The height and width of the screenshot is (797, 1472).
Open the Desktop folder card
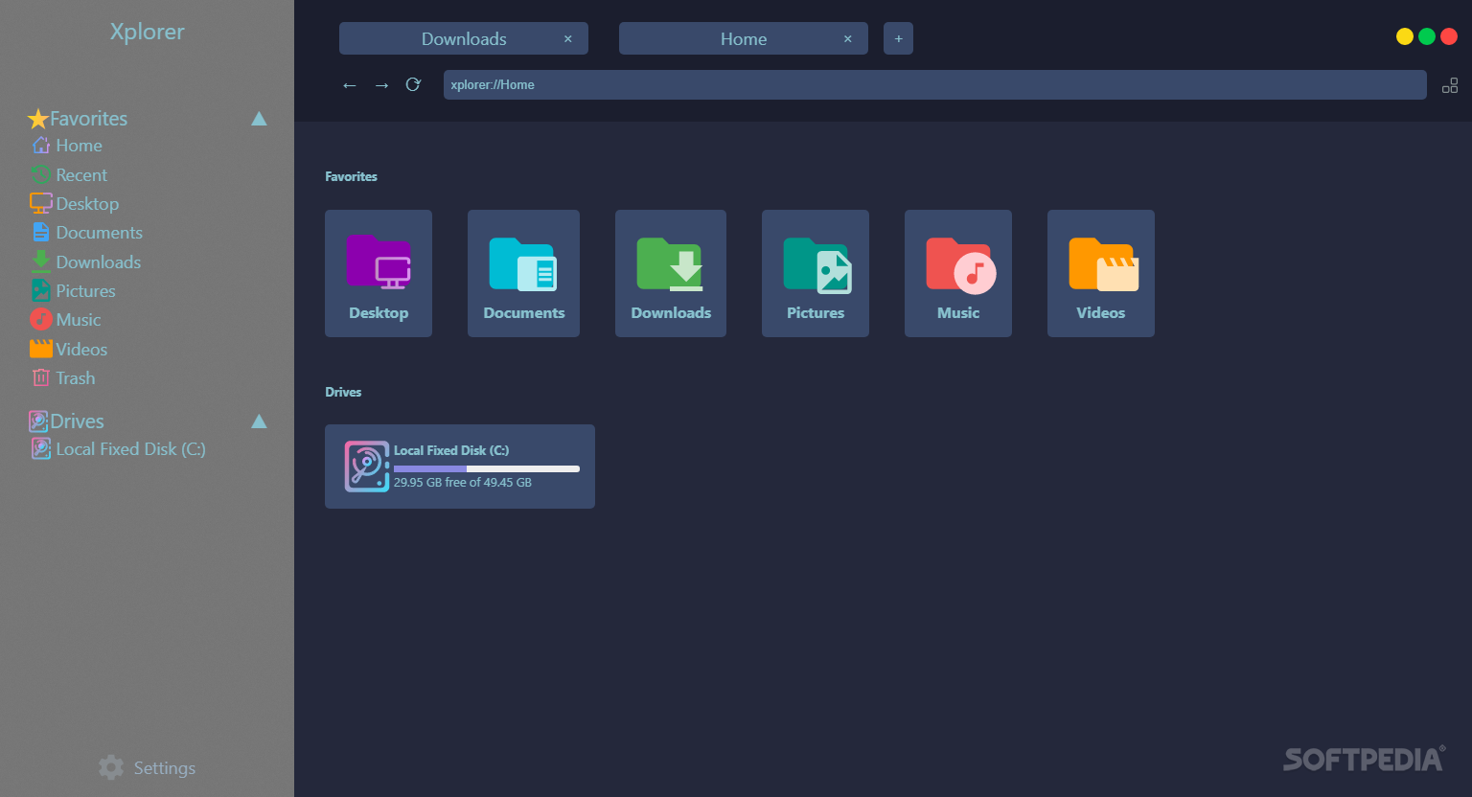(379, 273)
